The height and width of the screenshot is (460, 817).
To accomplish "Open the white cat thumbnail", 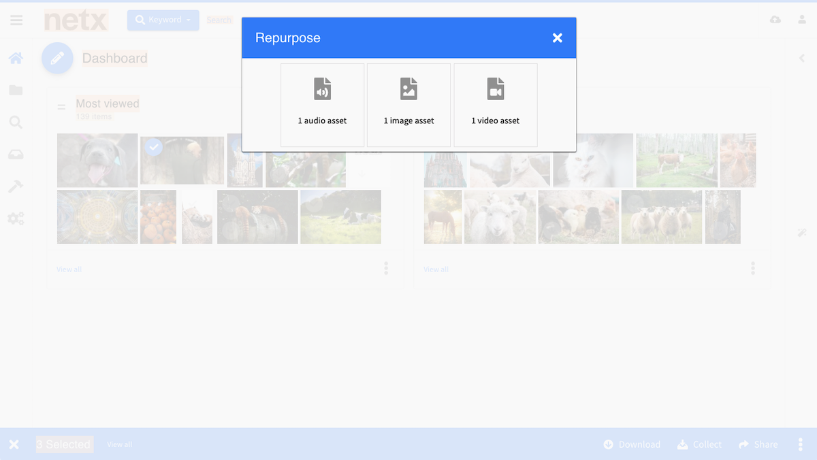I will click(x=592, y=161).
